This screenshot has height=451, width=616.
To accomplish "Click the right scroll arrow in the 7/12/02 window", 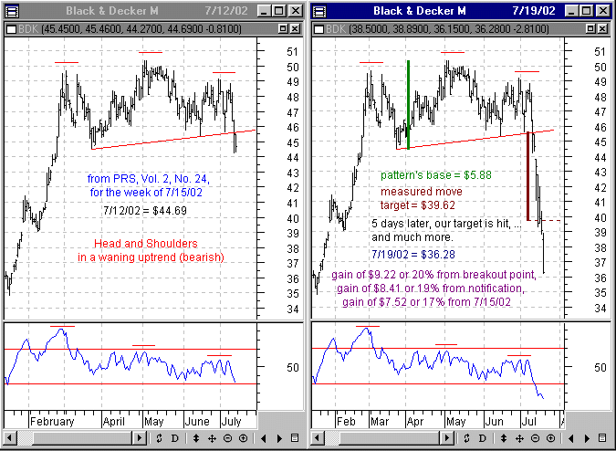I will [x=140, y=438].
